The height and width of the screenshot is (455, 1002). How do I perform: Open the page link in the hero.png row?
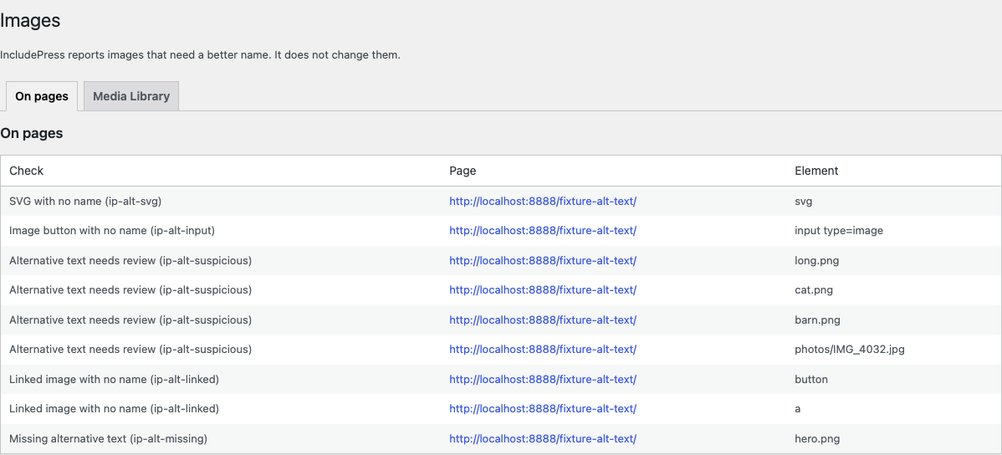(x=543, y=439)
